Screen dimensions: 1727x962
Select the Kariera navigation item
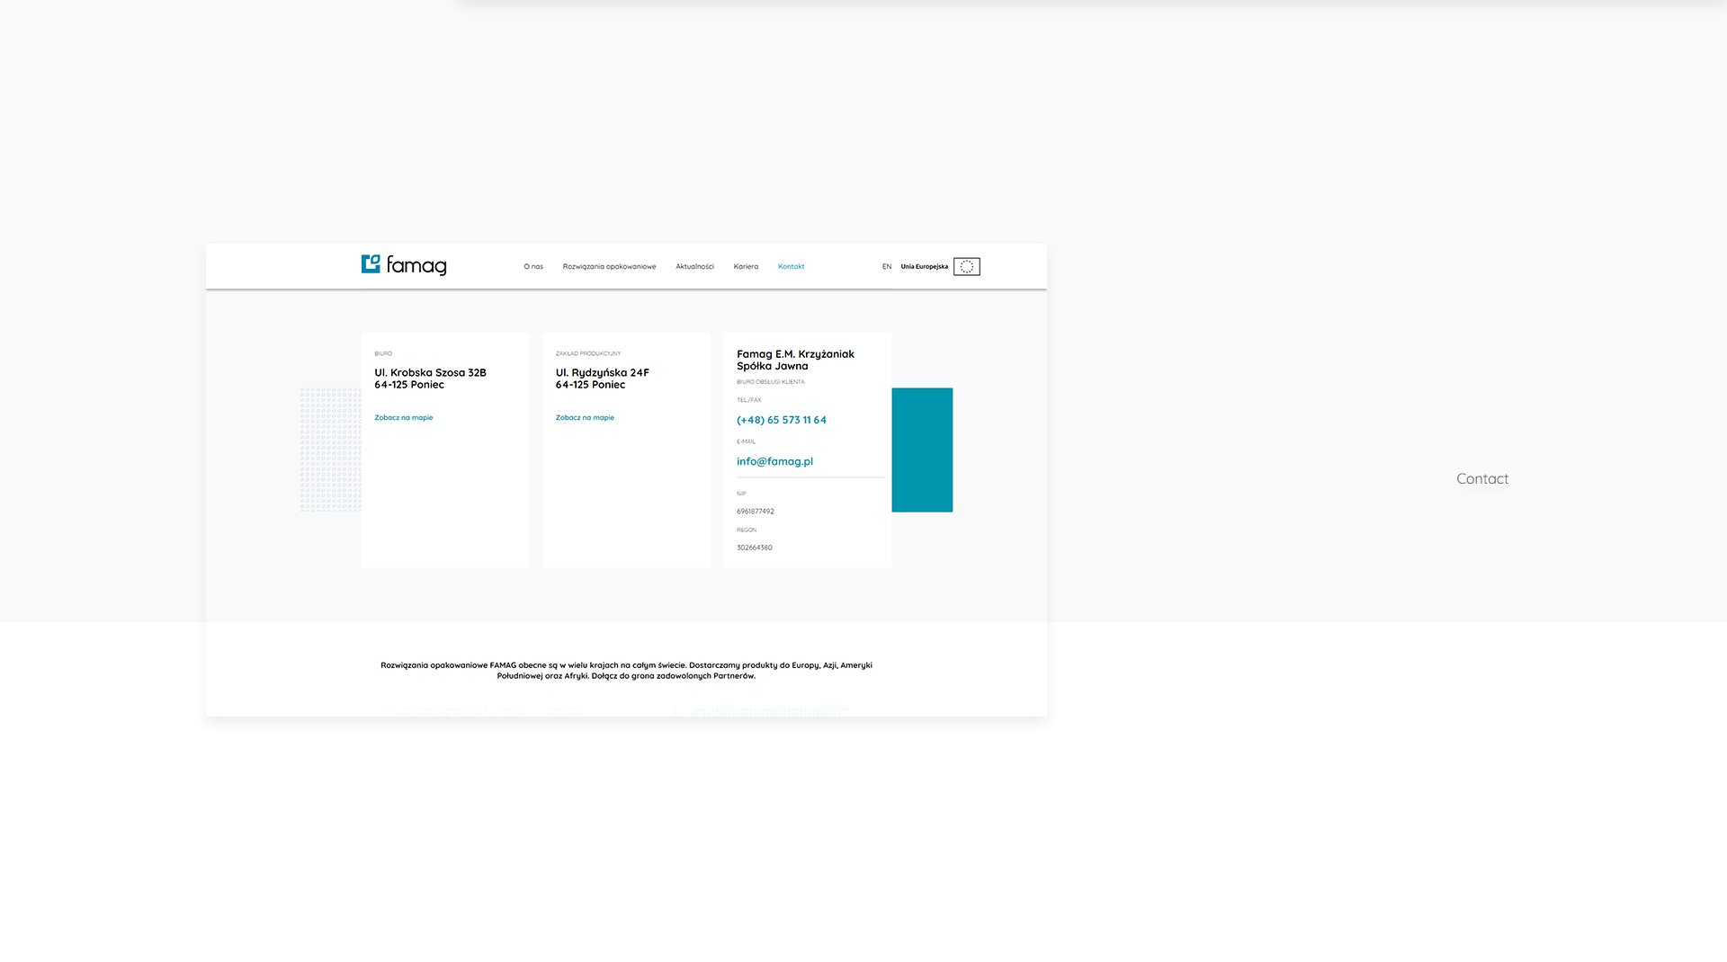[x=746, y=267]
